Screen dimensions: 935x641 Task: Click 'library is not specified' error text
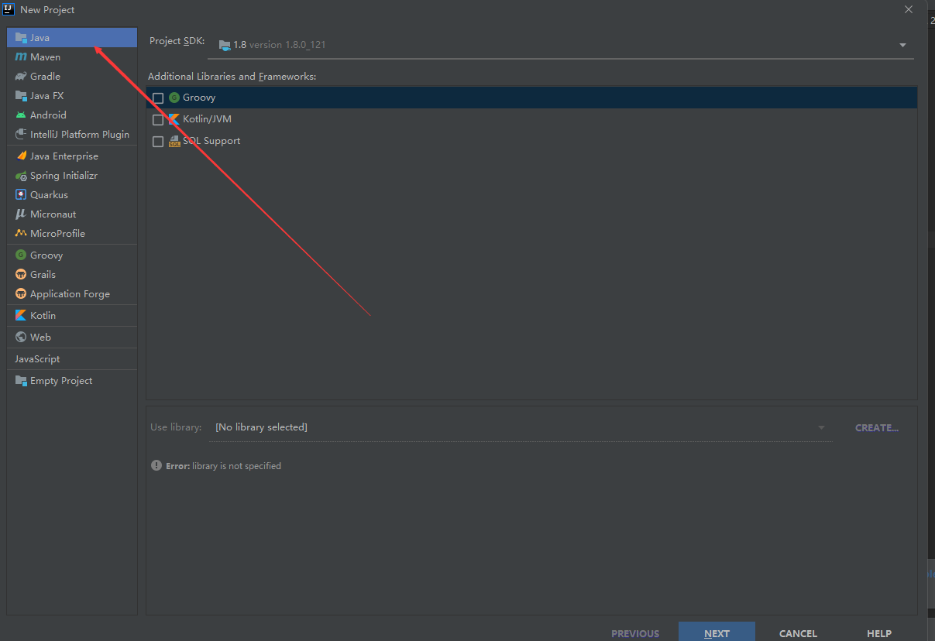[237, 466]
